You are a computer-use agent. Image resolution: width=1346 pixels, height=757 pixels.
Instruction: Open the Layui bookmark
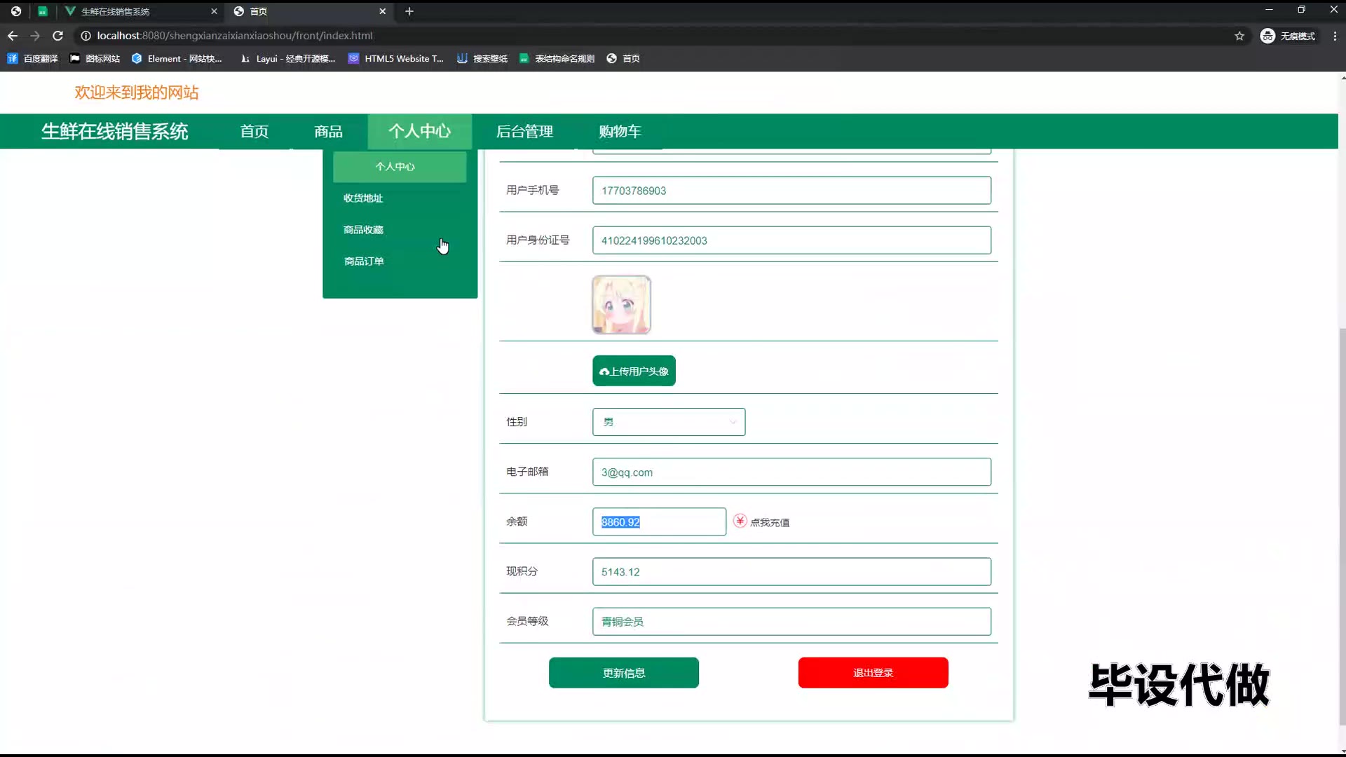(287, 59)
